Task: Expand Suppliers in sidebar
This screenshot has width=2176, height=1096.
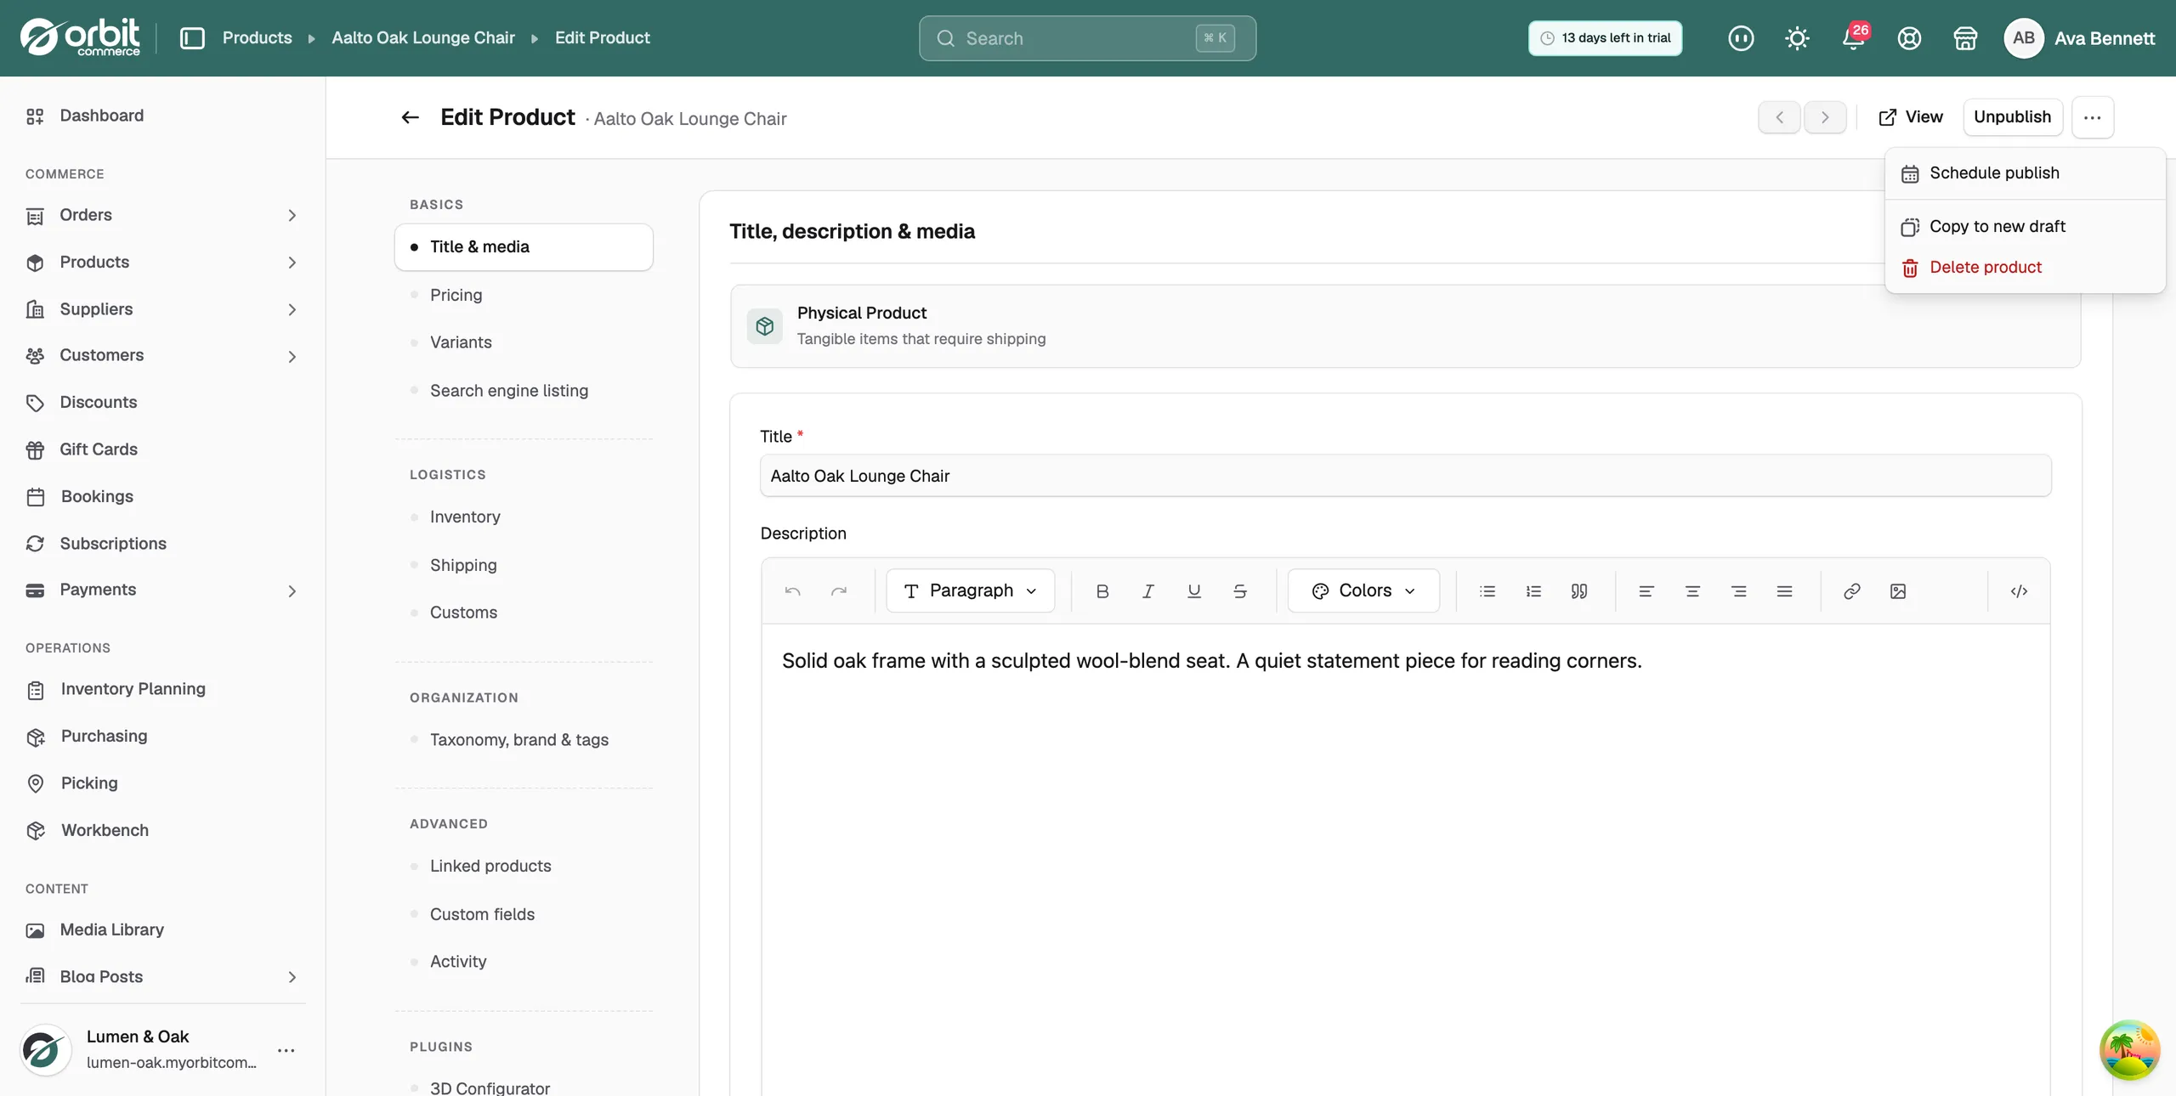Action: click(x=292, y=310)
